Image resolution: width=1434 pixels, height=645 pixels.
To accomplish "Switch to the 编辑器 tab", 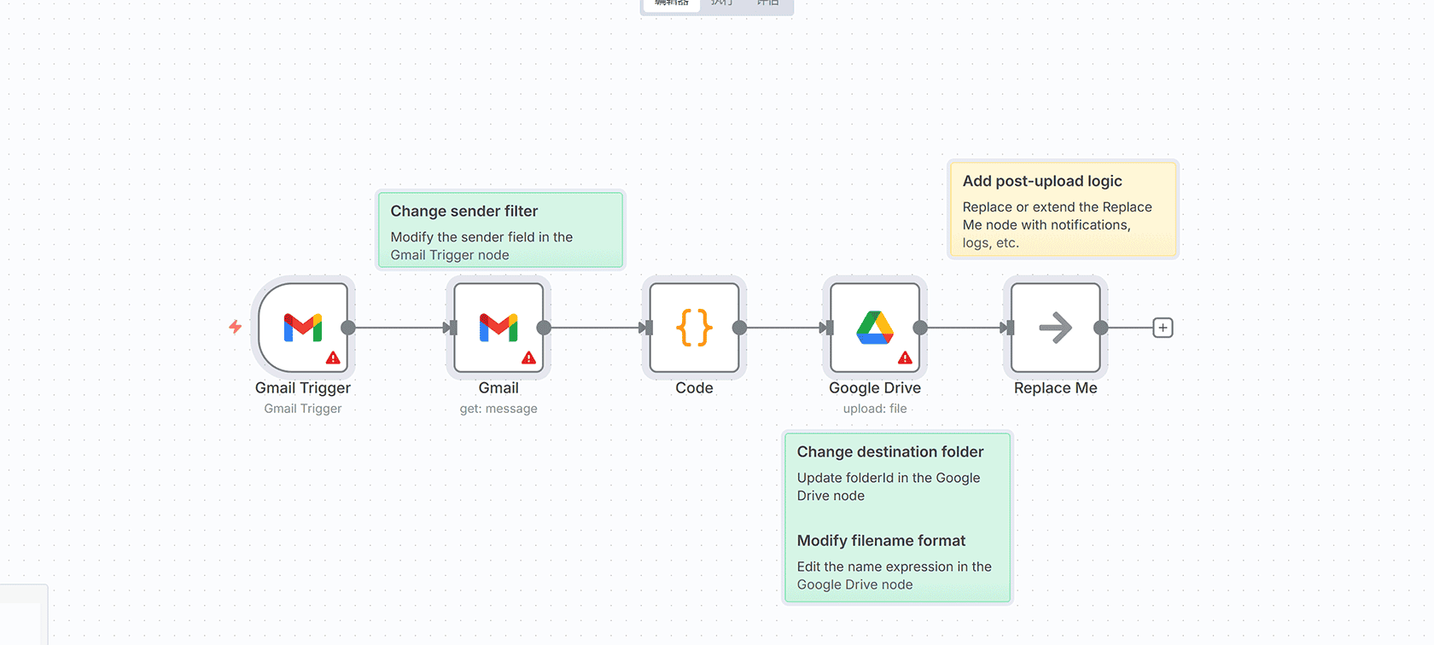I will point(671,3).
